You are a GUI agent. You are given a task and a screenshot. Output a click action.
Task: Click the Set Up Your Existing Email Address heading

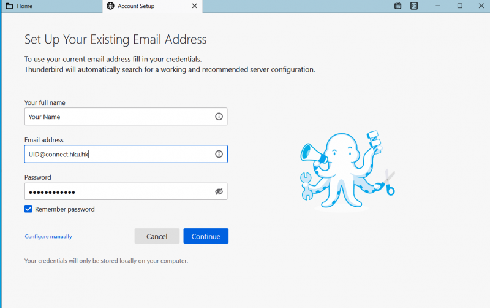point(115,39)
